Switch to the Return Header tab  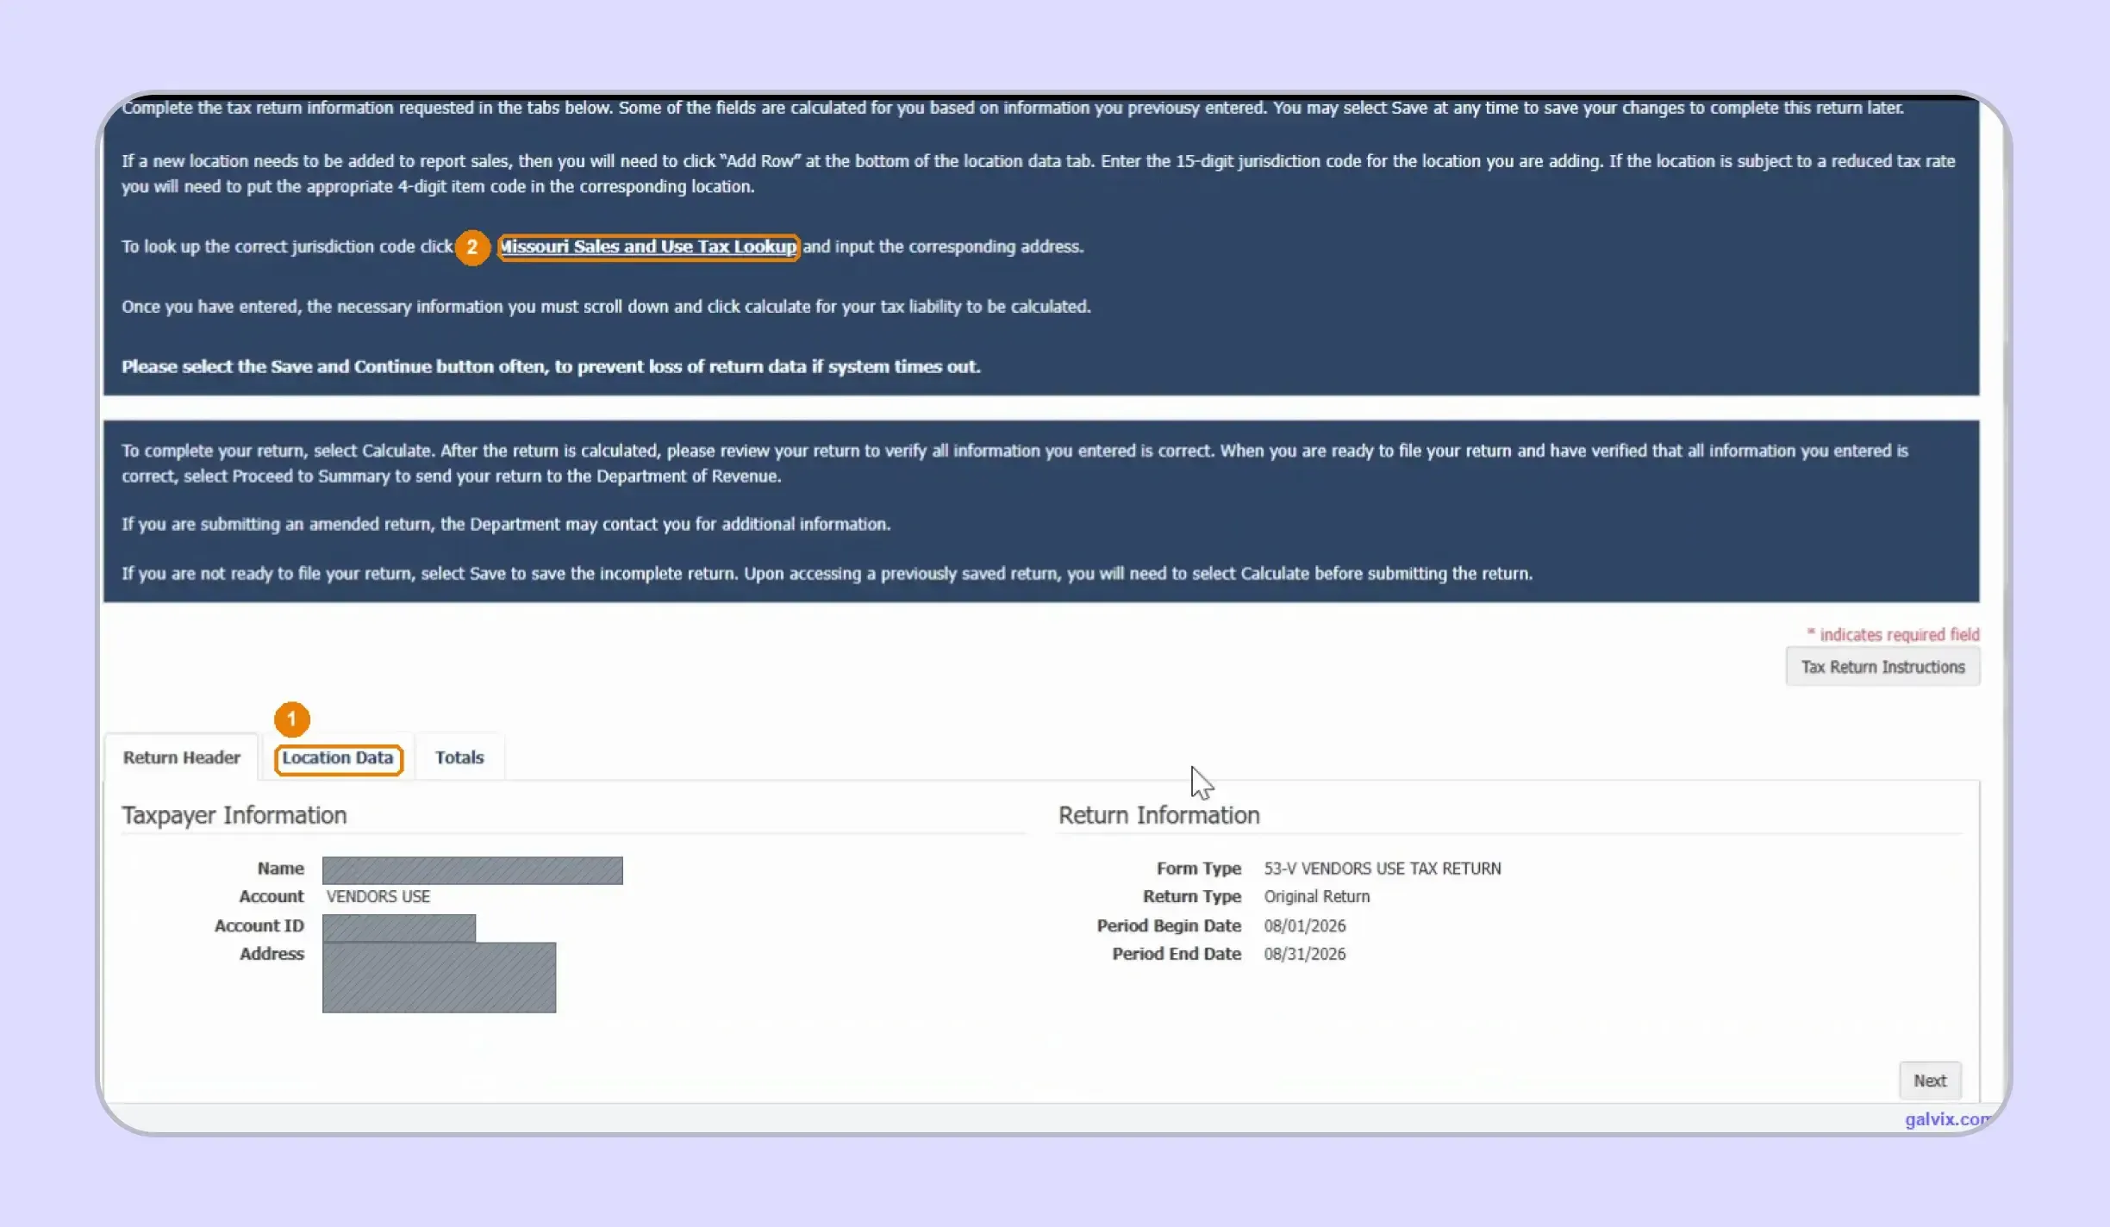coord(181,758)
